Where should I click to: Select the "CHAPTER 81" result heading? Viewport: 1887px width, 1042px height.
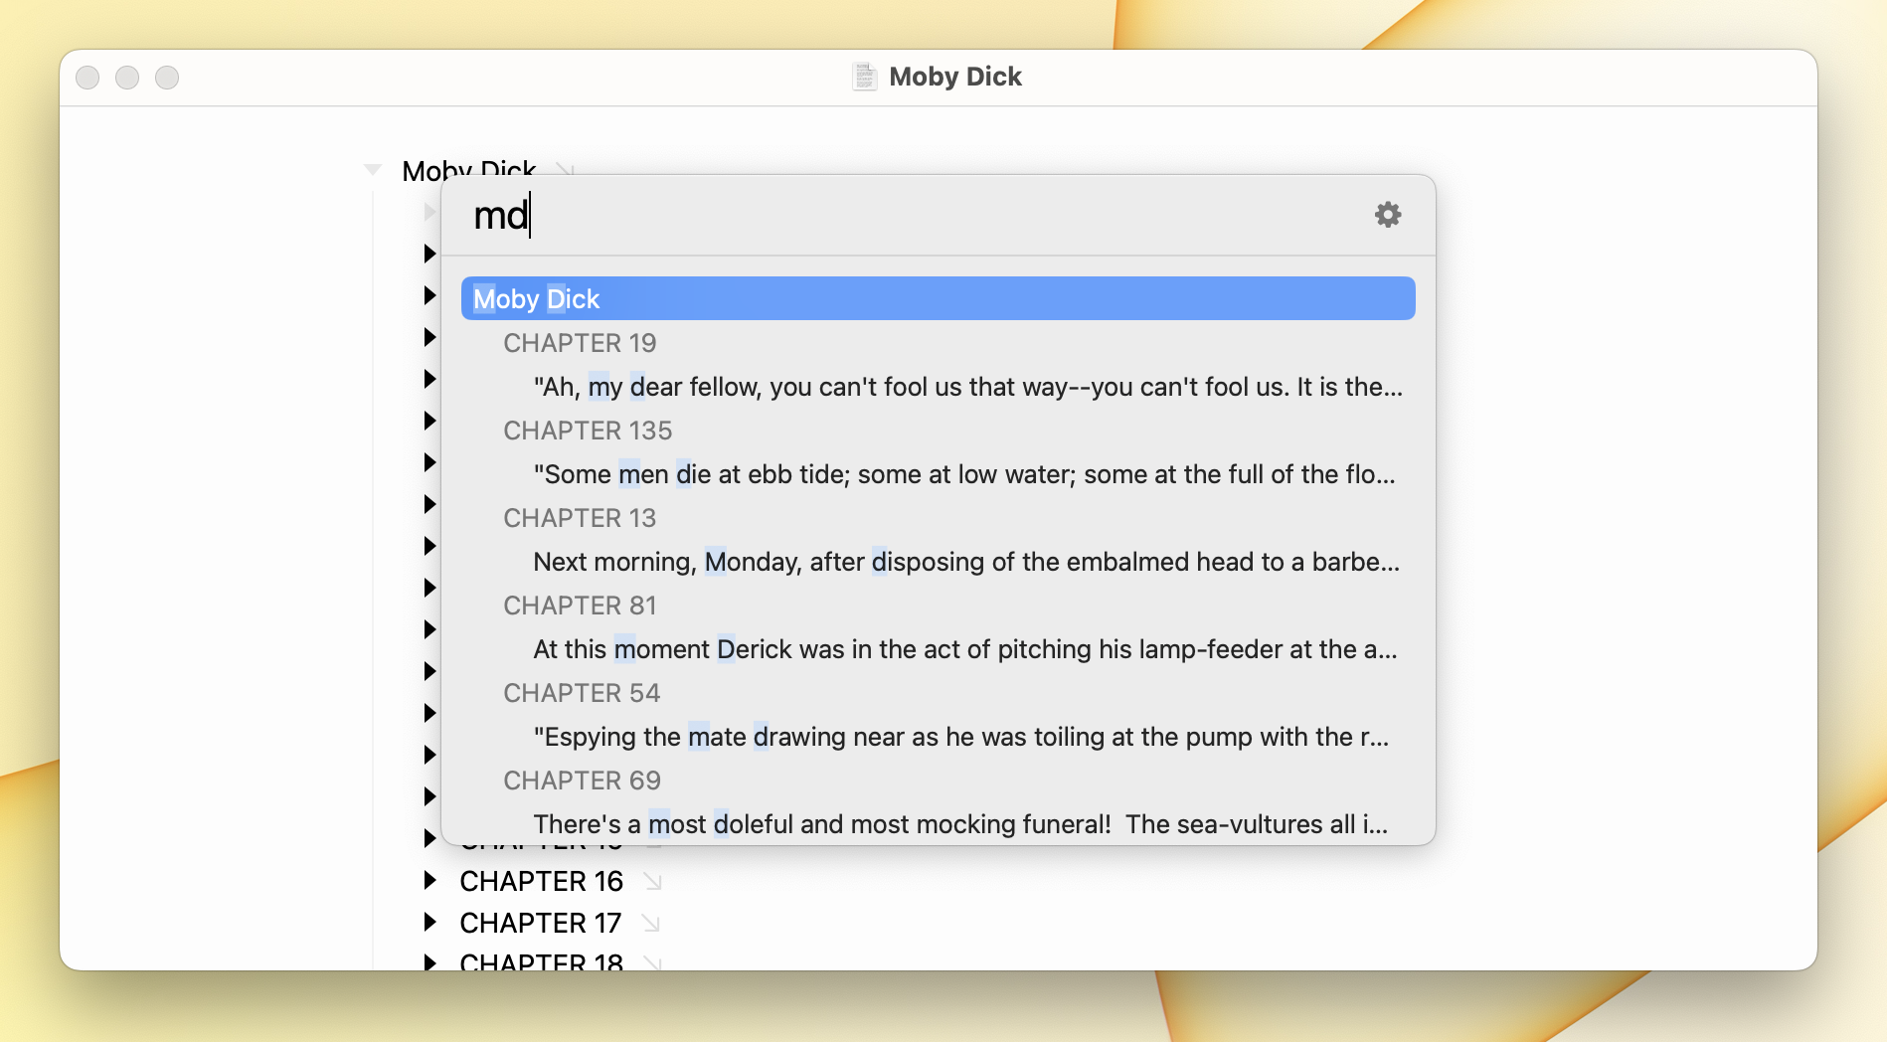[x=580, y=606]
